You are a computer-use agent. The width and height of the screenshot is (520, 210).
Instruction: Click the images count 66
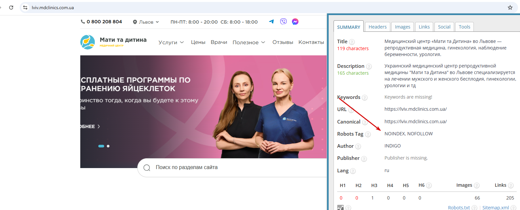tap(477, 198)
